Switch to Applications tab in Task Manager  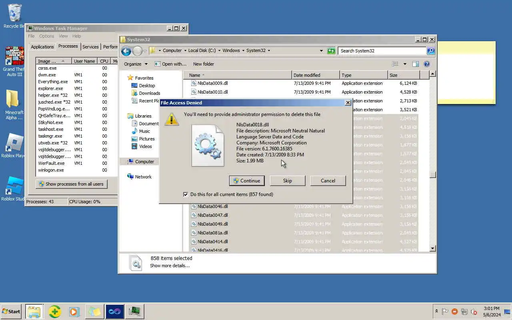42,47
